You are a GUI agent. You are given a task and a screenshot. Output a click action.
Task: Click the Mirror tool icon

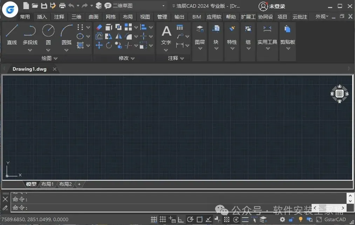coord(118,36)
